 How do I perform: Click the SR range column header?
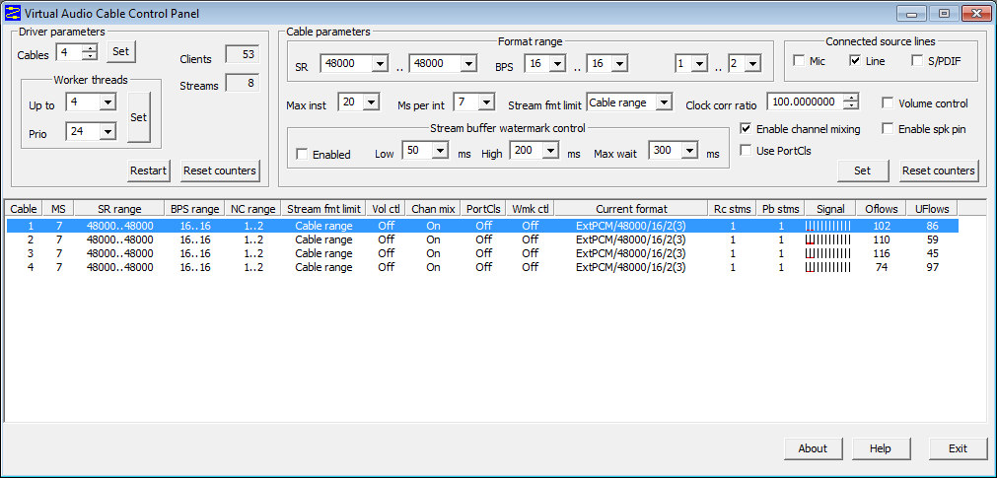click(x=119, y=209)
